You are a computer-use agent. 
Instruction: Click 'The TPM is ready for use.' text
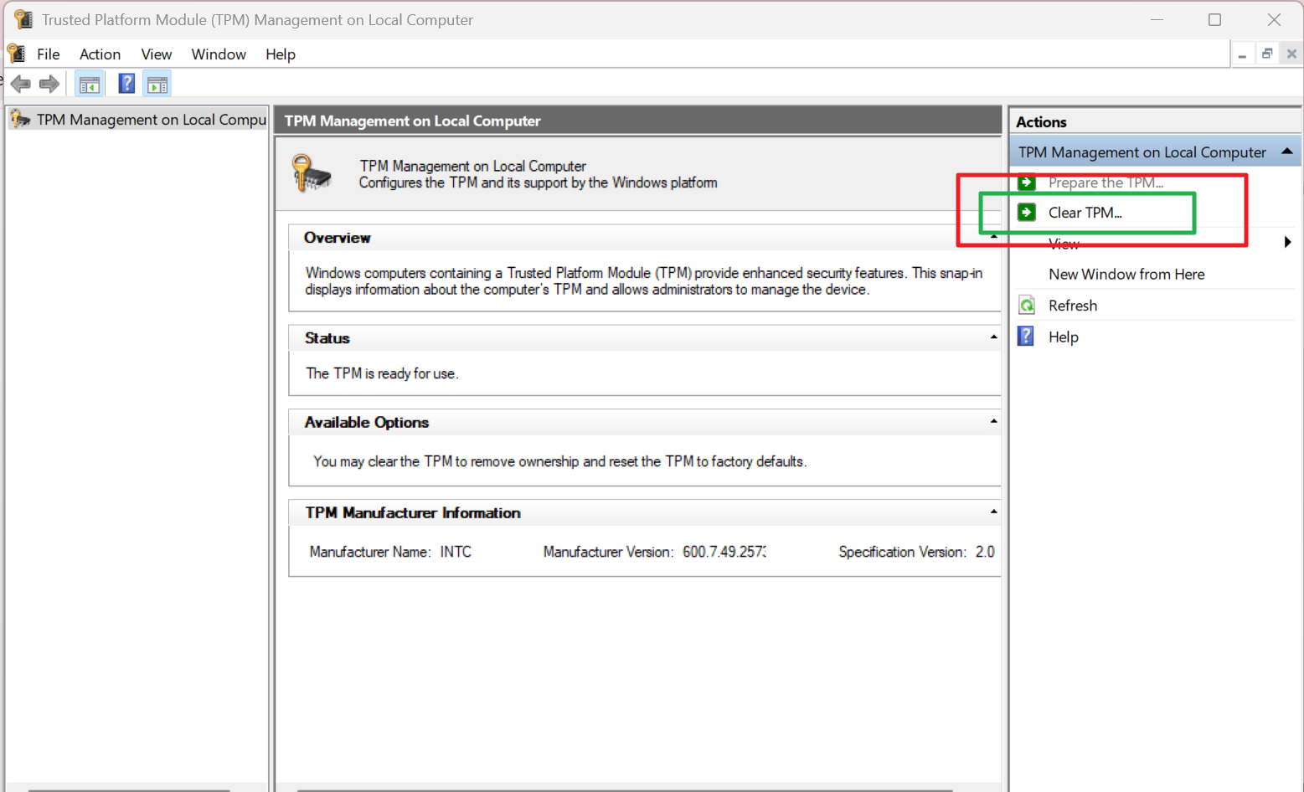[x=382, y=373]
